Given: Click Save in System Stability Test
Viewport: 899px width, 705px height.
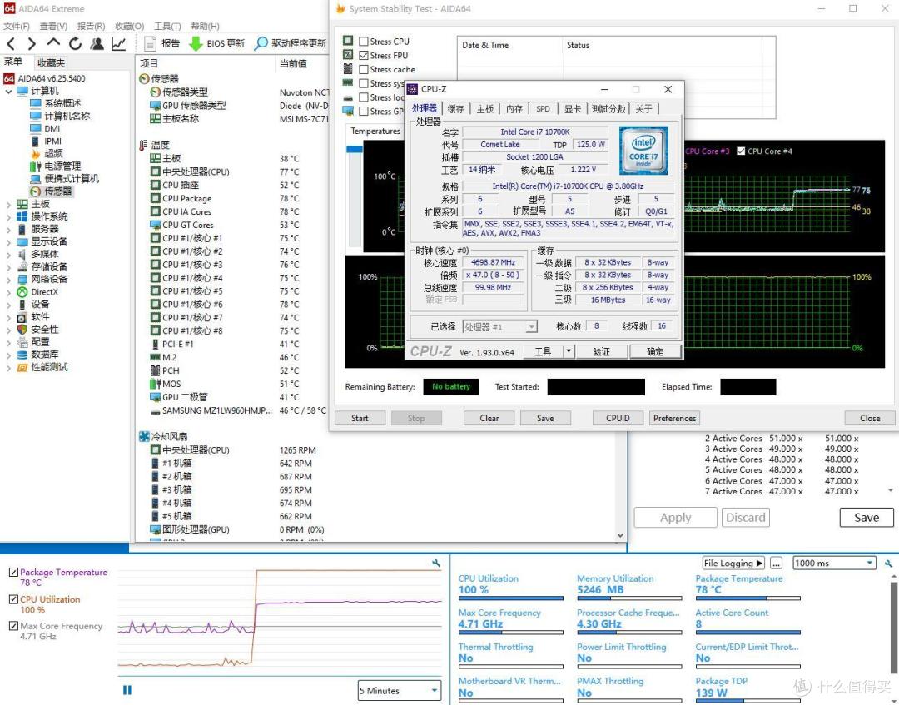Looking at the screenshot, I should (x=545, y=418).
